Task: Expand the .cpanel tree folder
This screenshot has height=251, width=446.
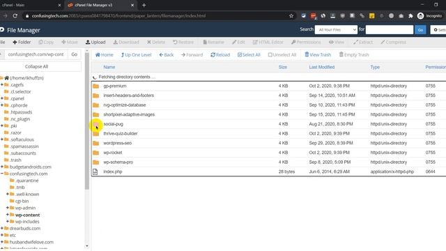Action: click(2, 98)
